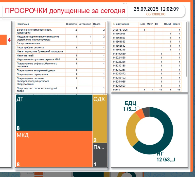Sort by the Устранено column header

(x=85, y=24)
